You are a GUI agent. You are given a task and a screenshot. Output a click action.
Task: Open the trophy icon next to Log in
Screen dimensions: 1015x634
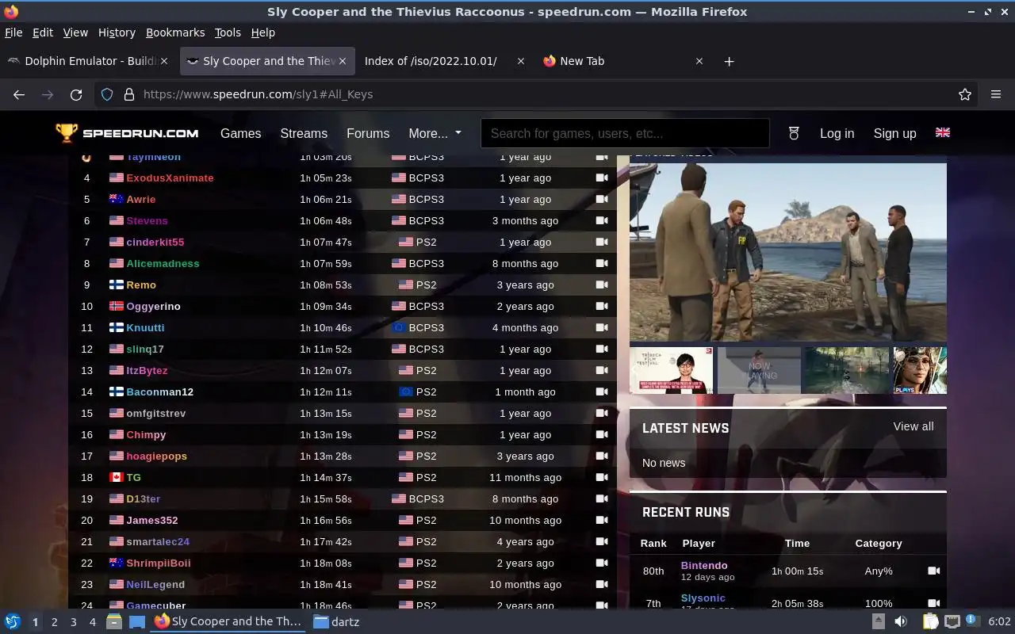coord(794,133)
